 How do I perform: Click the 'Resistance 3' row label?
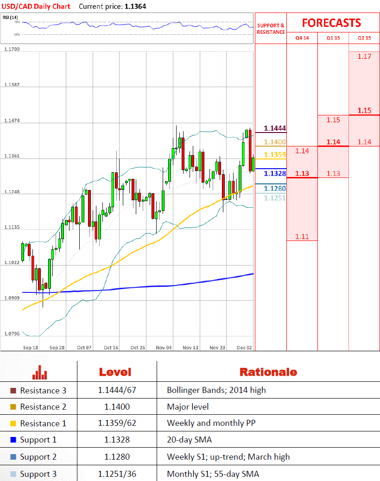pyautogui.click(x=43, y=391)
